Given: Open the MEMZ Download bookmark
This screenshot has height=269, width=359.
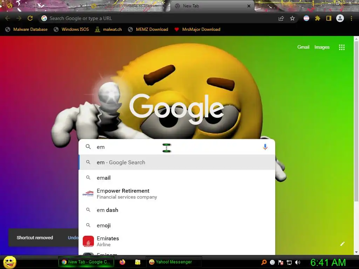Looking at the screenshot, I should (x=148, y=29).
